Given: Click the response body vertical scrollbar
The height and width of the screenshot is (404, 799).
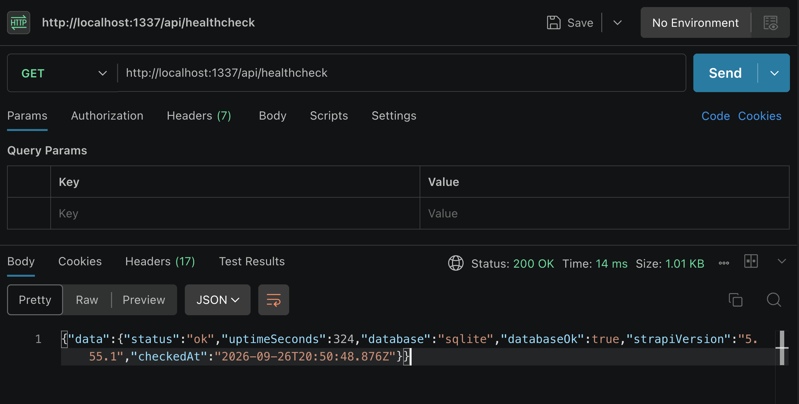Looking at the screenshot, I should pyautogui.click(x=782, y=348).
